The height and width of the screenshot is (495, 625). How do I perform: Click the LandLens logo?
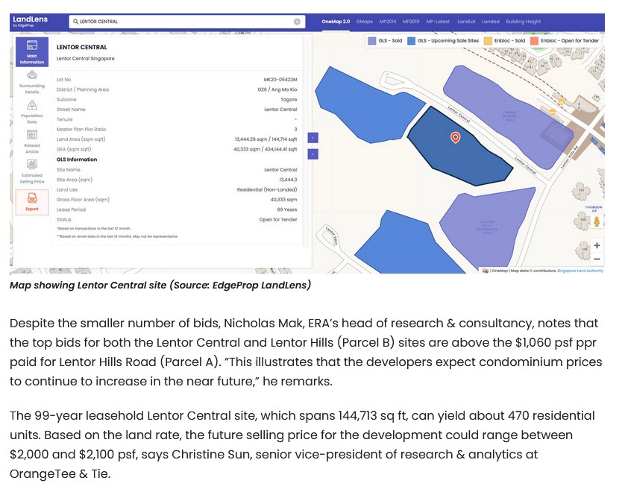(30, 21)
